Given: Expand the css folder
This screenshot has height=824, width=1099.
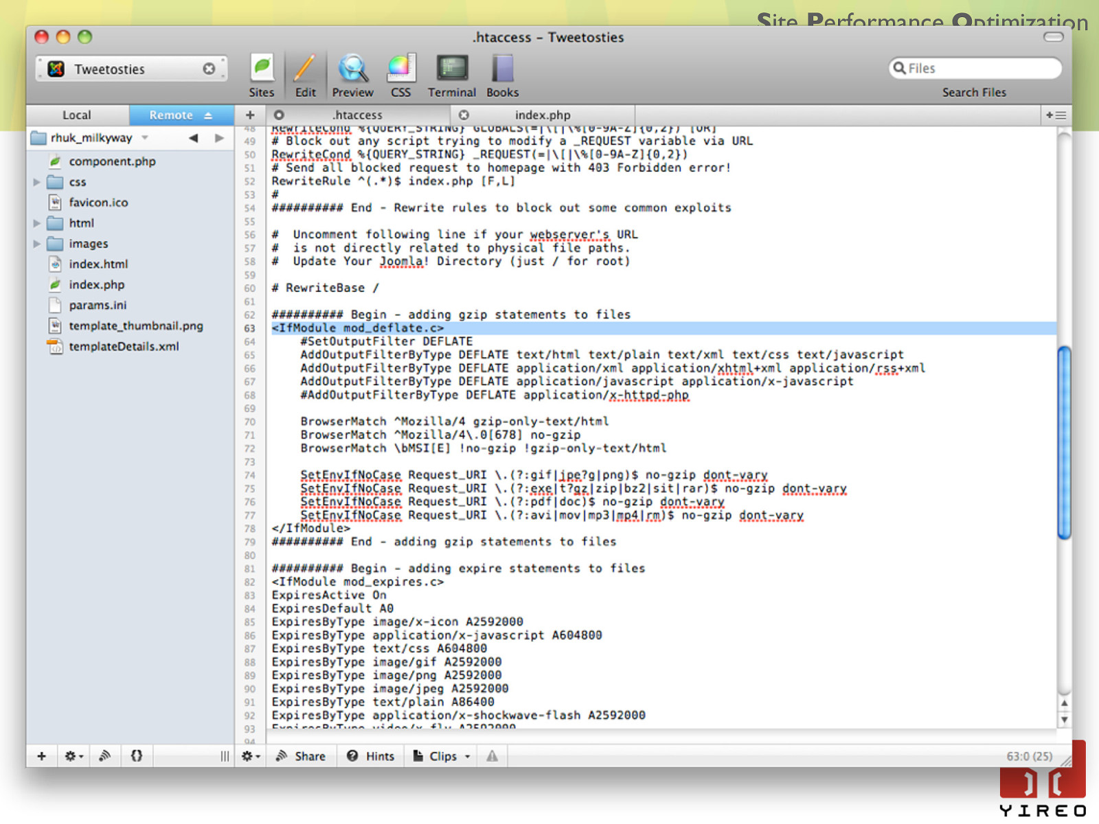Looking at the screenshot, I should (x=36, y=182).
